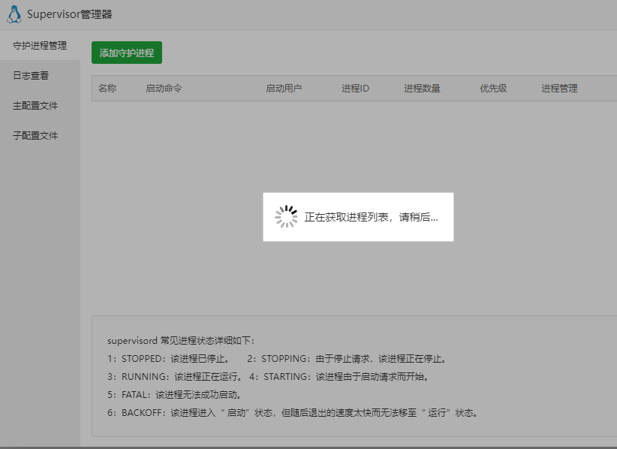Click the FATAL status description line
This screenshot has width=617, height=449.
point(175,395)
